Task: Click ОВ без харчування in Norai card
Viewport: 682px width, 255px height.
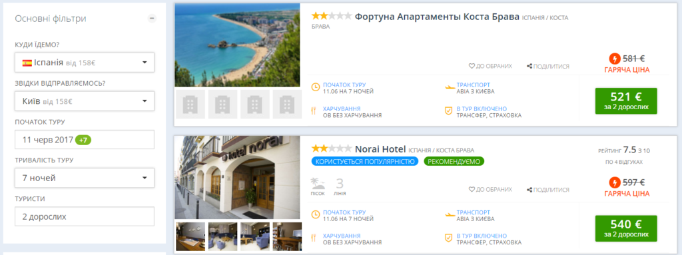Action: point(352,242)
